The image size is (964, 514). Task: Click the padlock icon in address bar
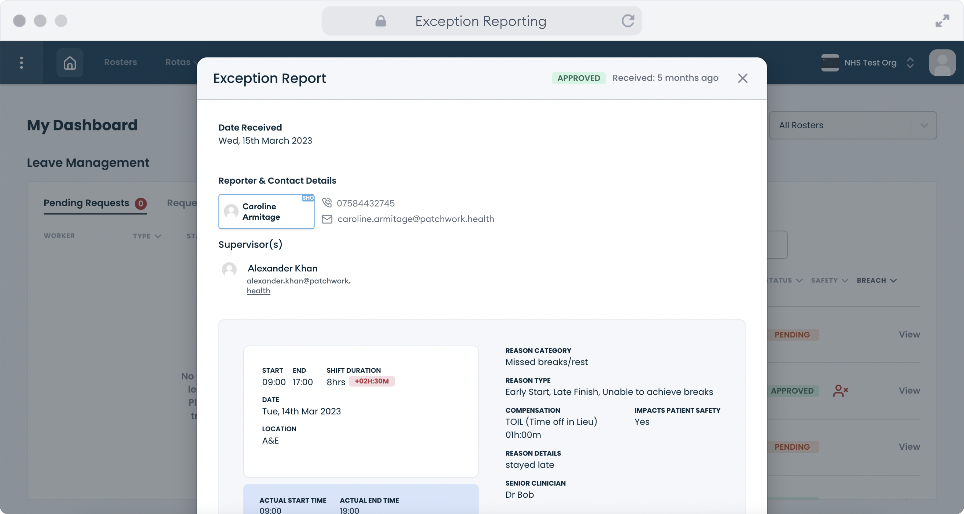pos(380,21)
